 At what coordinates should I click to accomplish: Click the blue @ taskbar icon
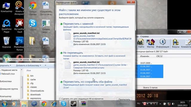coord(34,104)
